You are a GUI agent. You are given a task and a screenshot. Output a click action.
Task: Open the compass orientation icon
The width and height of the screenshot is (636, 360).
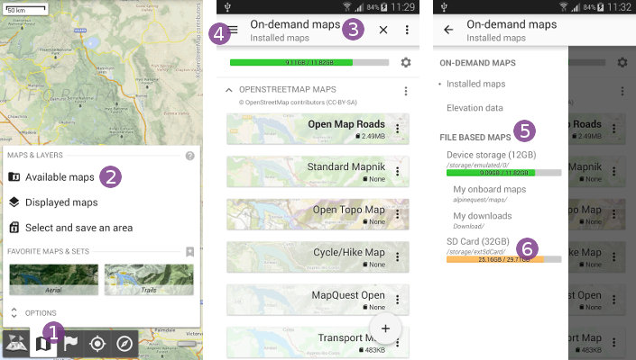[124, 344]
